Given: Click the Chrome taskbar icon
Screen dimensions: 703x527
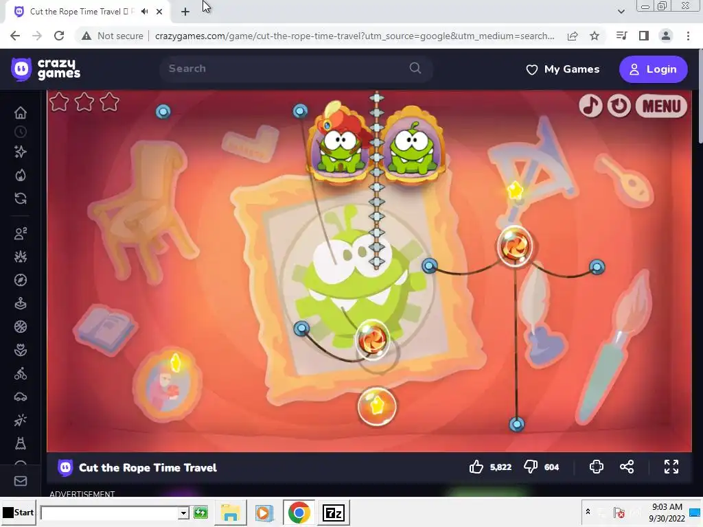Looking at the screenshot, I should [x=299, y=512].
